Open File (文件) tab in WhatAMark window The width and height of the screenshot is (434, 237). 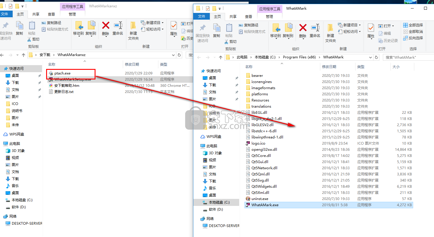(x=202, y=16)
